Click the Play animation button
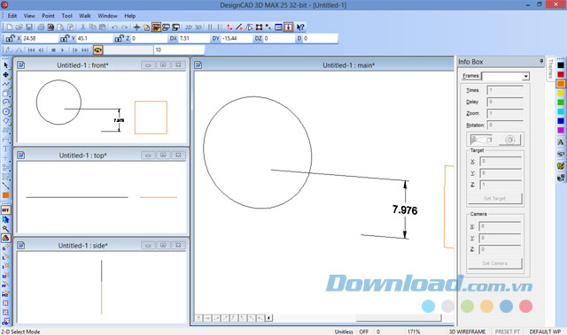Screen dimensions: 567x335 click(x=63, y=49)
